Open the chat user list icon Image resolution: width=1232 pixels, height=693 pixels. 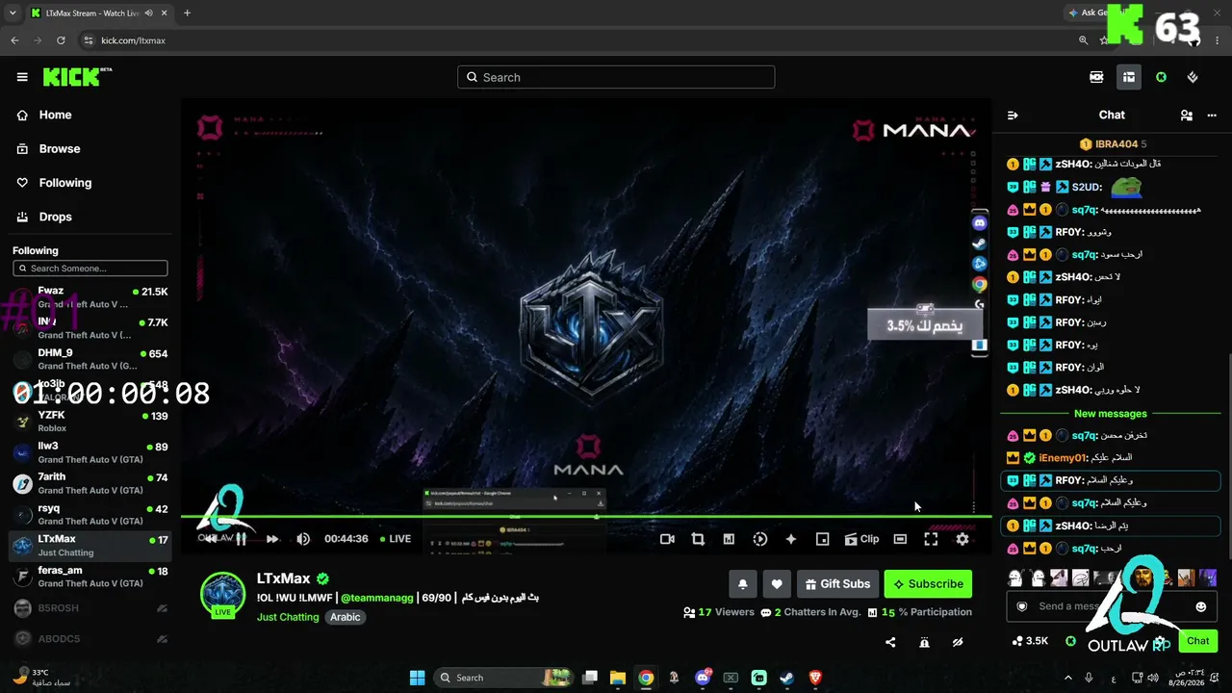pos(1187,115)
